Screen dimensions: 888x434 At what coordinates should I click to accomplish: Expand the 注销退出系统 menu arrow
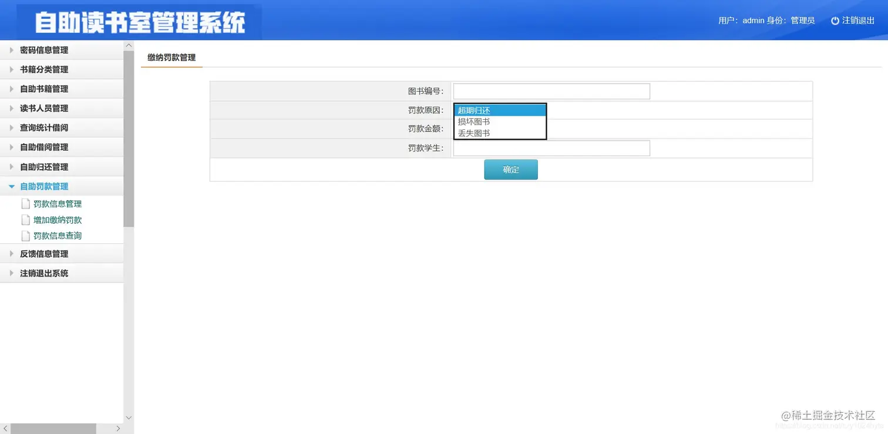point(11,273)
